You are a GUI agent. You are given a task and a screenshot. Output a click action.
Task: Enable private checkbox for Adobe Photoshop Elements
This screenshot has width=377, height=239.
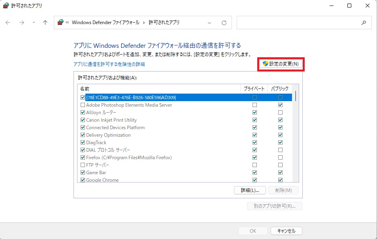click(x=254, y=105)
